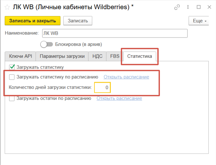Click the Наименование text field
This screenshot has height=165, width=216.
[114, 33]
